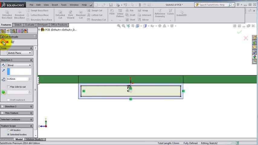The height and width of the screenshot is (145, 258).
Task: Increment the depth value stepper
Action: tap(30, 78)
